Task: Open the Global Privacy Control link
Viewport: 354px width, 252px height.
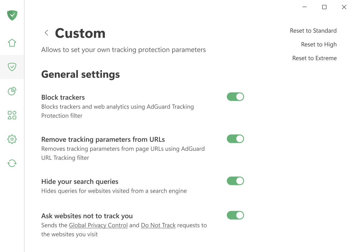Action: point(98,225)
